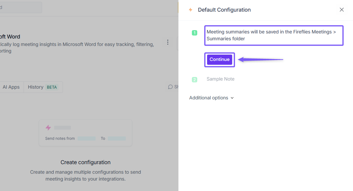Image resolution: width=353 pixels, height=191 pixels.
Task: Click the pink lightning icon in configuration card
Action: point(48,128)
